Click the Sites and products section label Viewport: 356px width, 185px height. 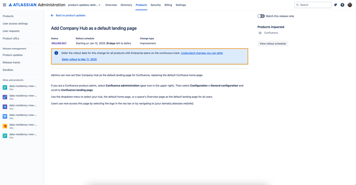coord(13,80)
